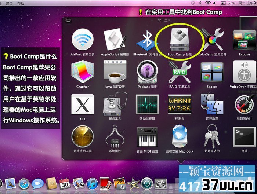Launch iTunes from the Dock
257x194 pixels.
pyautogui.click(x=92, y=184)
